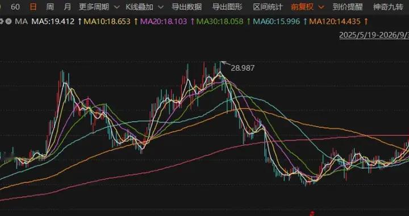
Task: Click the yellow MA10:18.653 value
Action: [x=107, y=22]
